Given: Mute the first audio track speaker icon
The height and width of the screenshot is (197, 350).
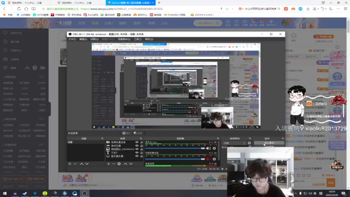Looking at the screenshot, I should pyautogui.click(x=208, y=148).
